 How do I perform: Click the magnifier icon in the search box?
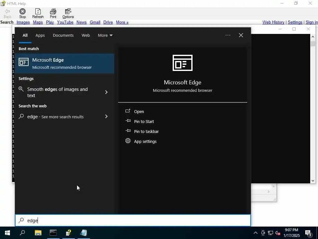click(21, 220)
